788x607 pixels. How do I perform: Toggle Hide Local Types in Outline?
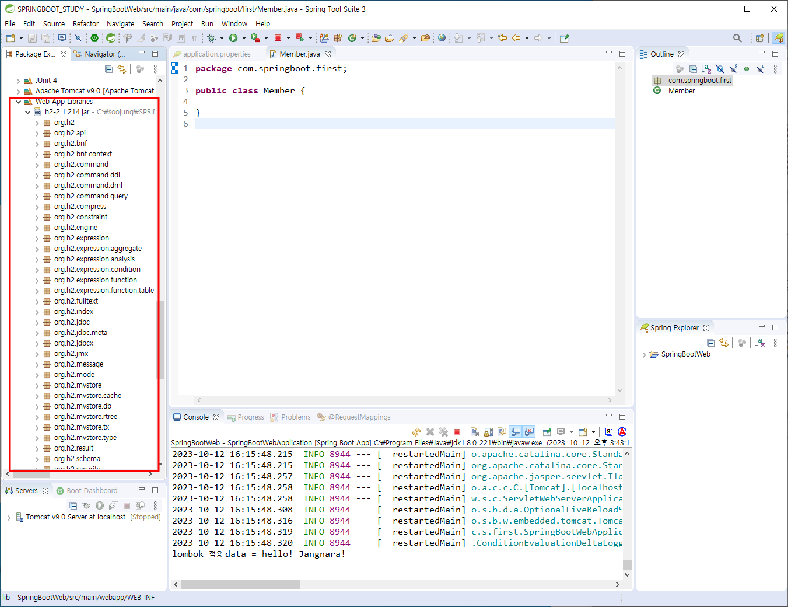(760, 69)
